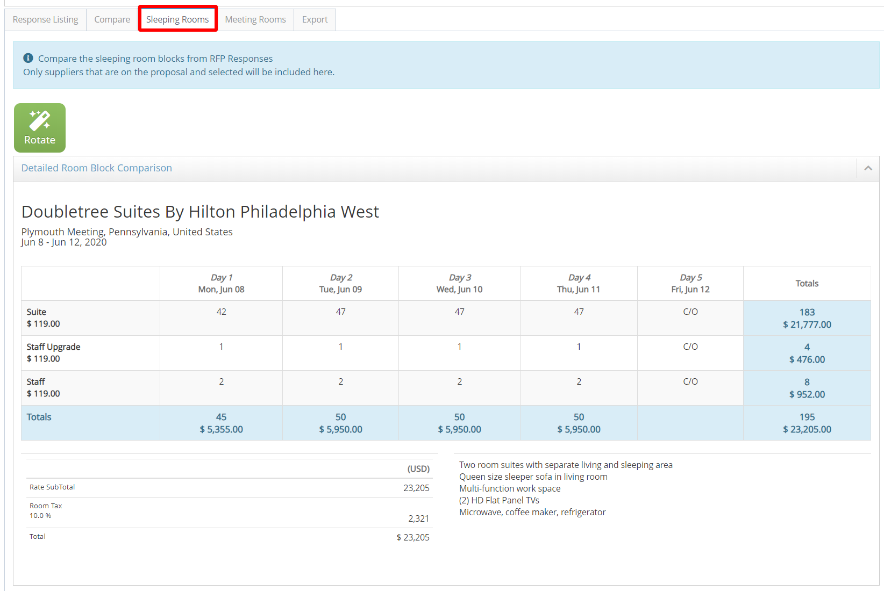Click the Doubletree Suites hotel title
The height and width of the screenshot is (591, 884).
(x=200, y=212)
